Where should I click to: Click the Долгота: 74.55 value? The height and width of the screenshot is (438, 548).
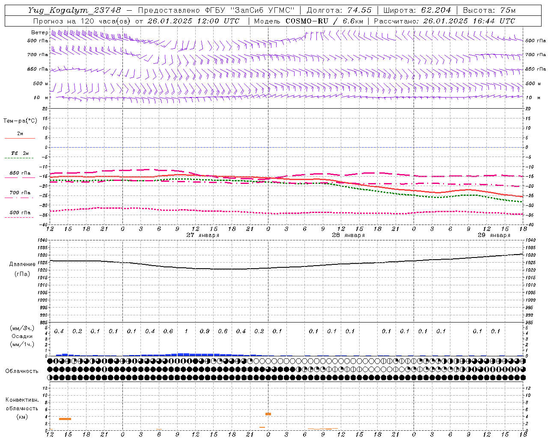(339, 10)
